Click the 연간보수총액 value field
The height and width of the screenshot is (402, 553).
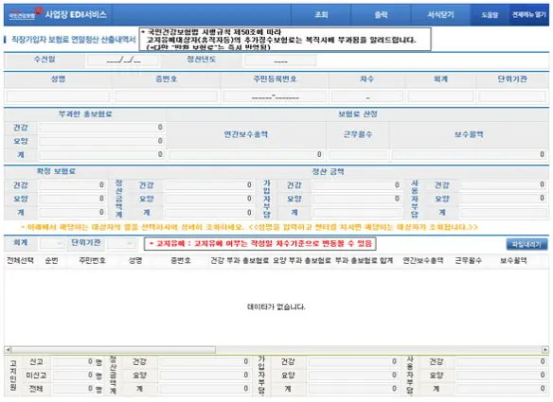[246, 155]
